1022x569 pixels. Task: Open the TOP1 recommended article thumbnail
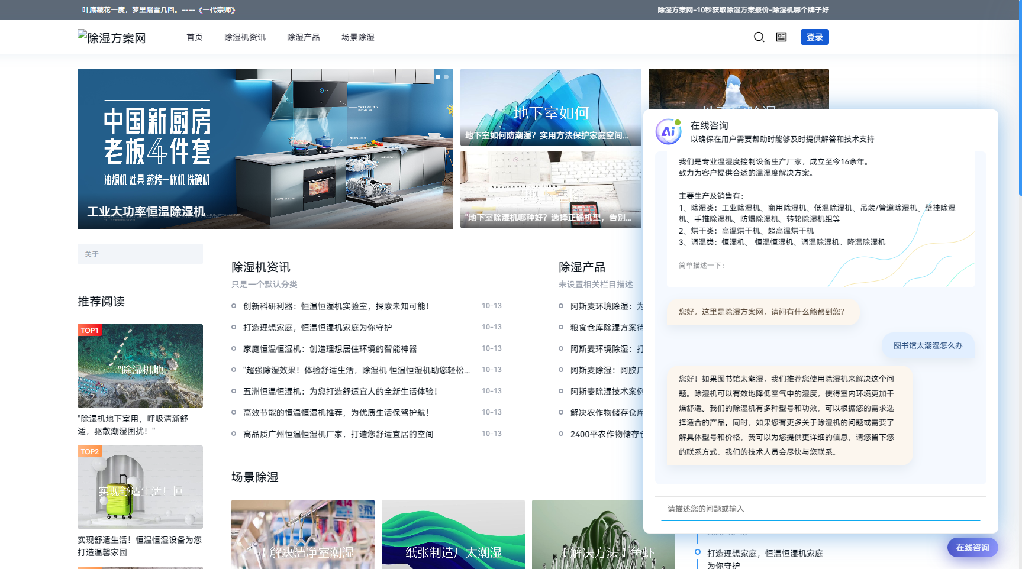[x=140, y=366]
